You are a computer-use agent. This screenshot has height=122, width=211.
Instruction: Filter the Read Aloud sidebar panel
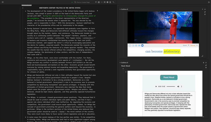(206, 68)
